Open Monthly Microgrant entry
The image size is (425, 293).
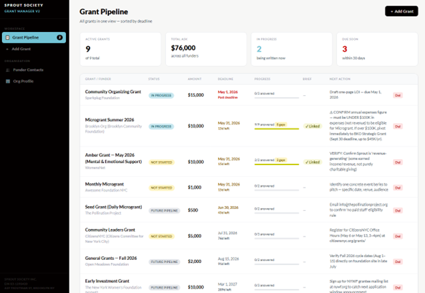click(x=104, y=184)
